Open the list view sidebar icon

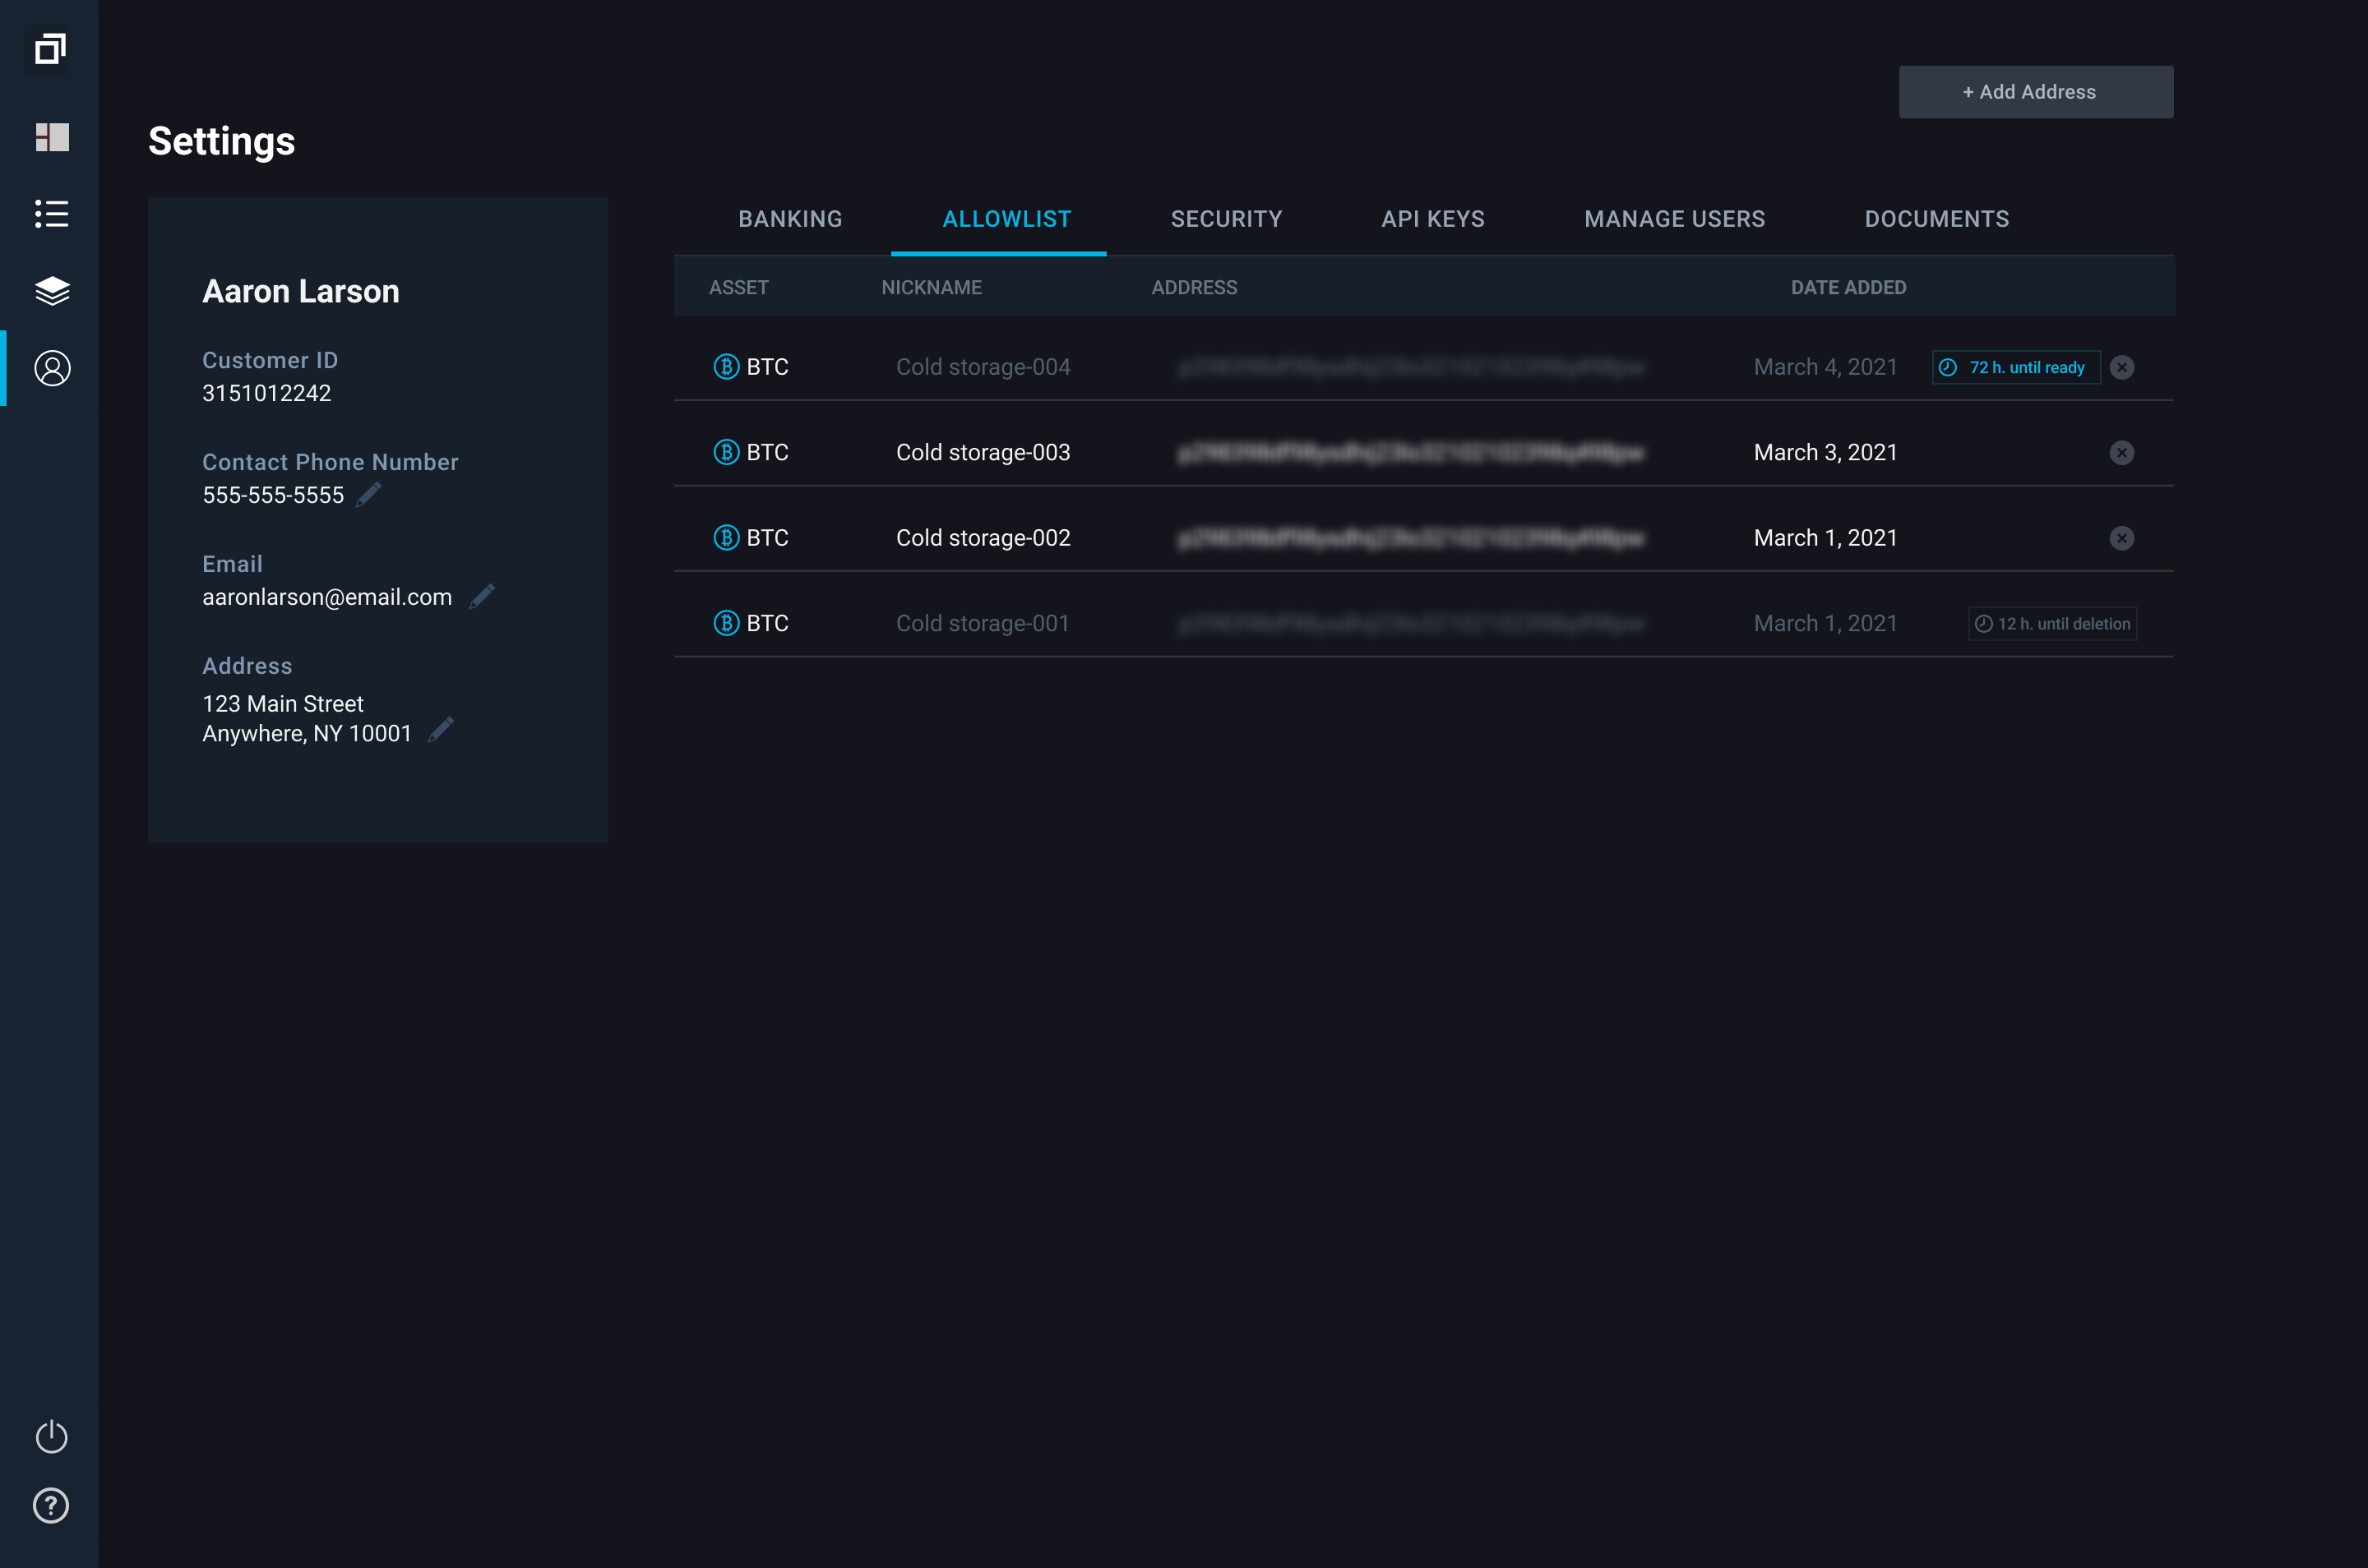(52, 214)
